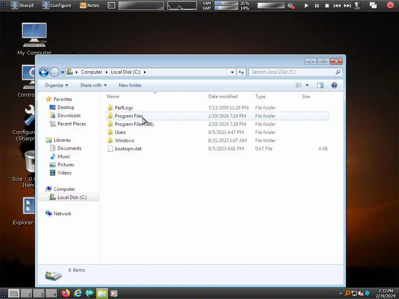Refresh the Local Disk (C:) folder view
Screen dimensions: 399x299
click(241, 72)
